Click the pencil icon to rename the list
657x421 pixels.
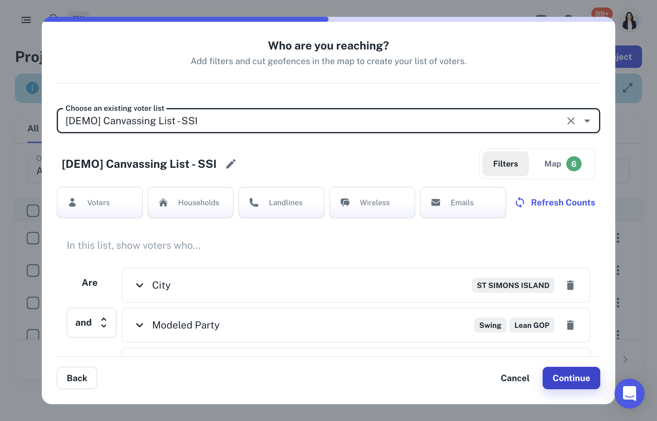(x=231, y=164)
